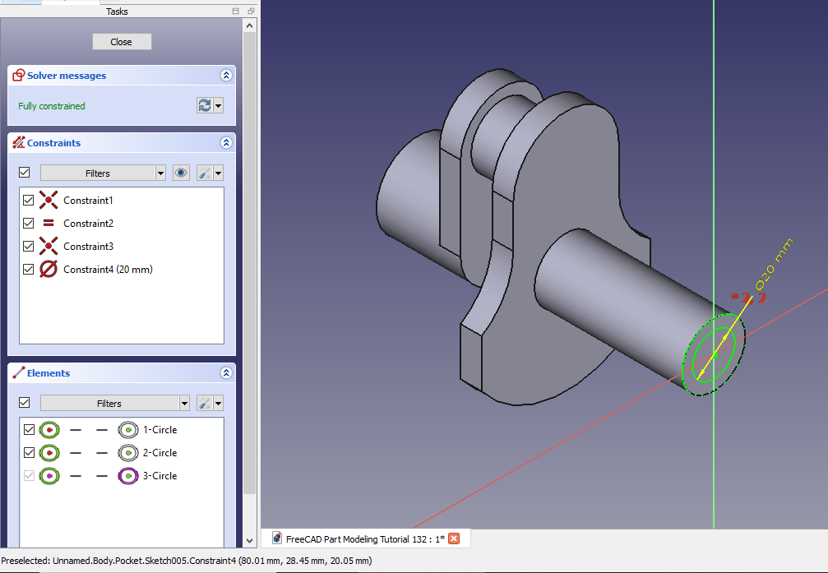
Task: Uncheck the Constraint1 checkbox
Action: point(29,200)
